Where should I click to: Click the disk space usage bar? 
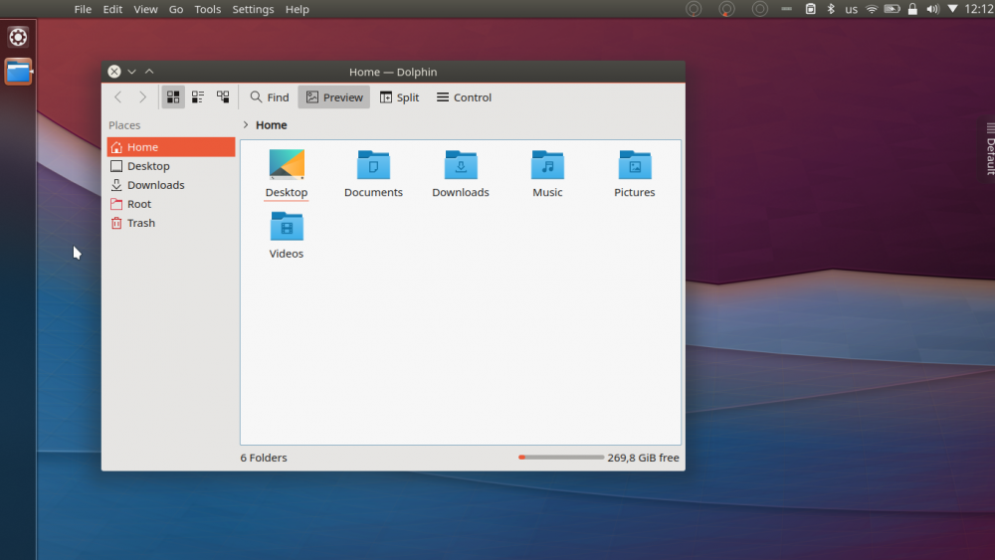(561, 458)
